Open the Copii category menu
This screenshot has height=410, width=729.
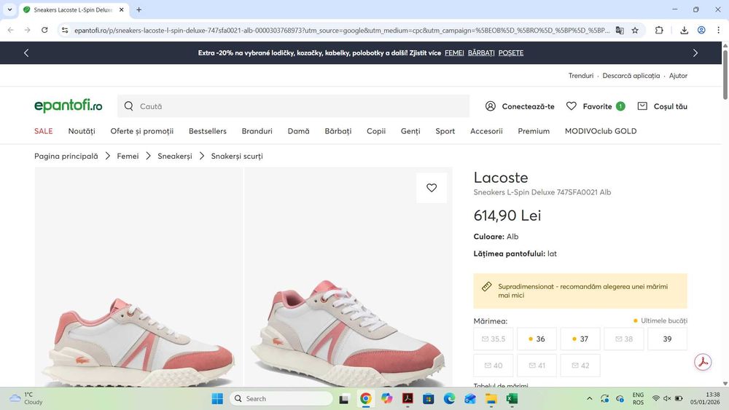pos(376,131)
